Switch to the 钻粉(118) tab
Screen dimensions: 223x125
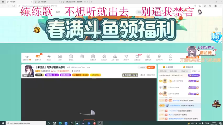point(196,71)
